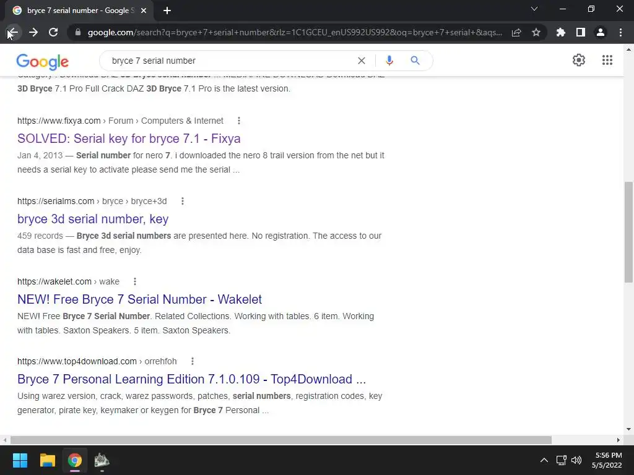Close the 'bryce 7 serial number' tab
Image resolution: width=634 pixels, height=475 pixels.
(144, 11)
